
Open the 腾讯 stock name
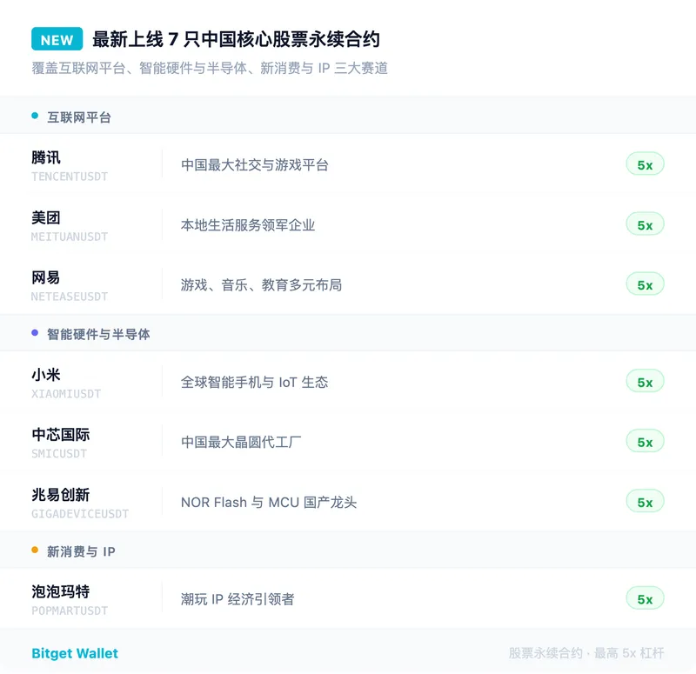(46, 157)
